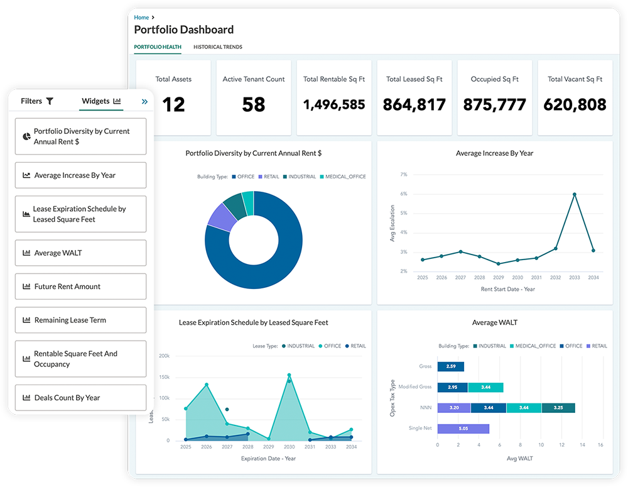This screenshot has height=487, width=628.
Task: Collapse the side panel with double chevron
Action: coord(144,101)
